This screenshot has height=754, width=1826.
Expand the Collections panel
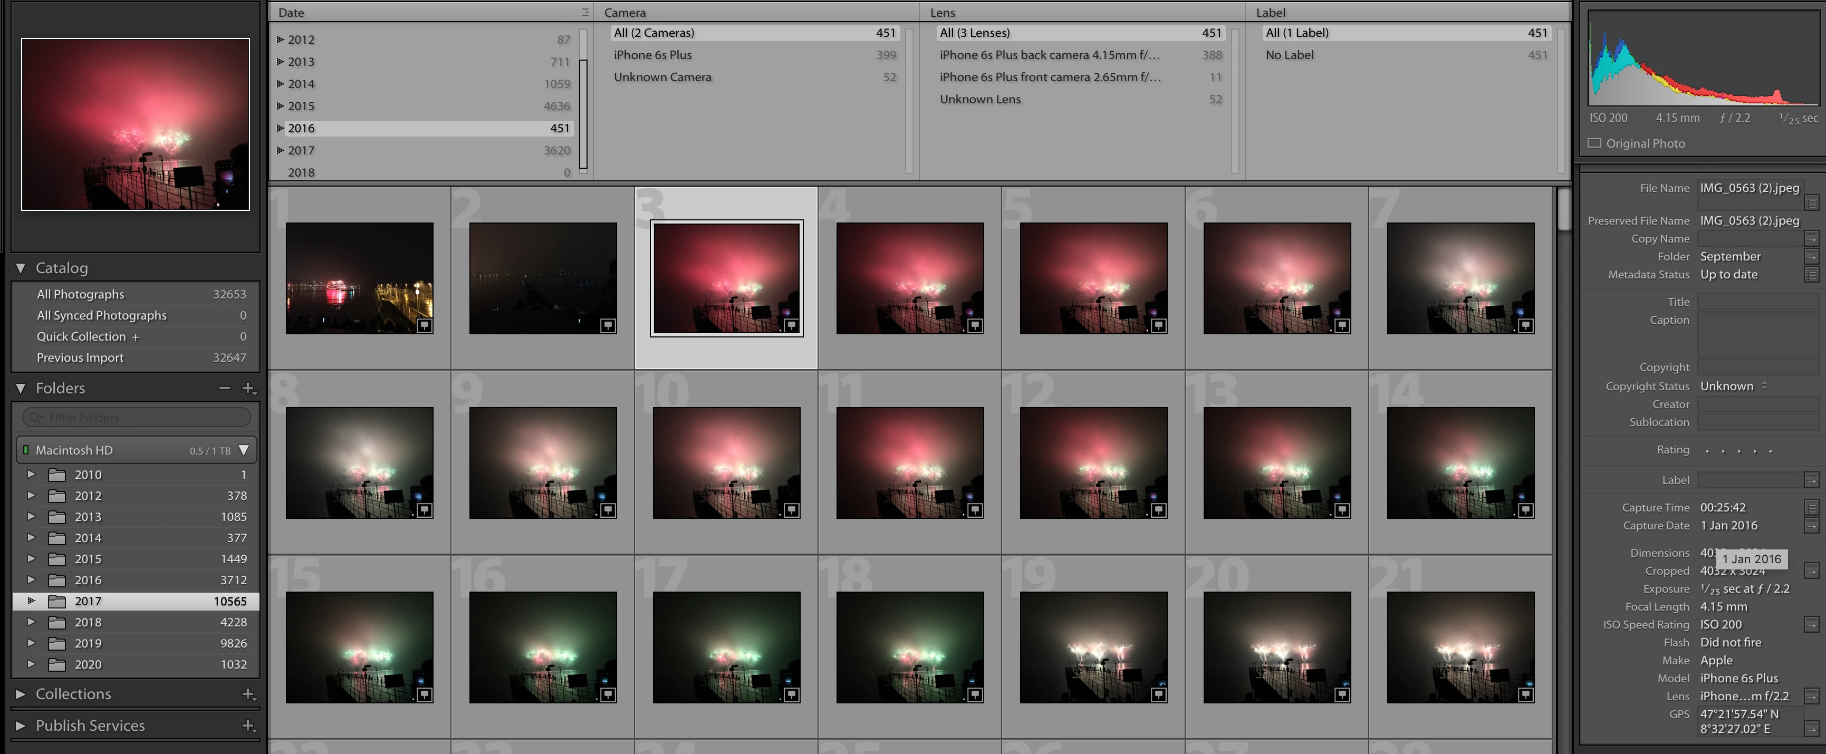tap(21, 694)
